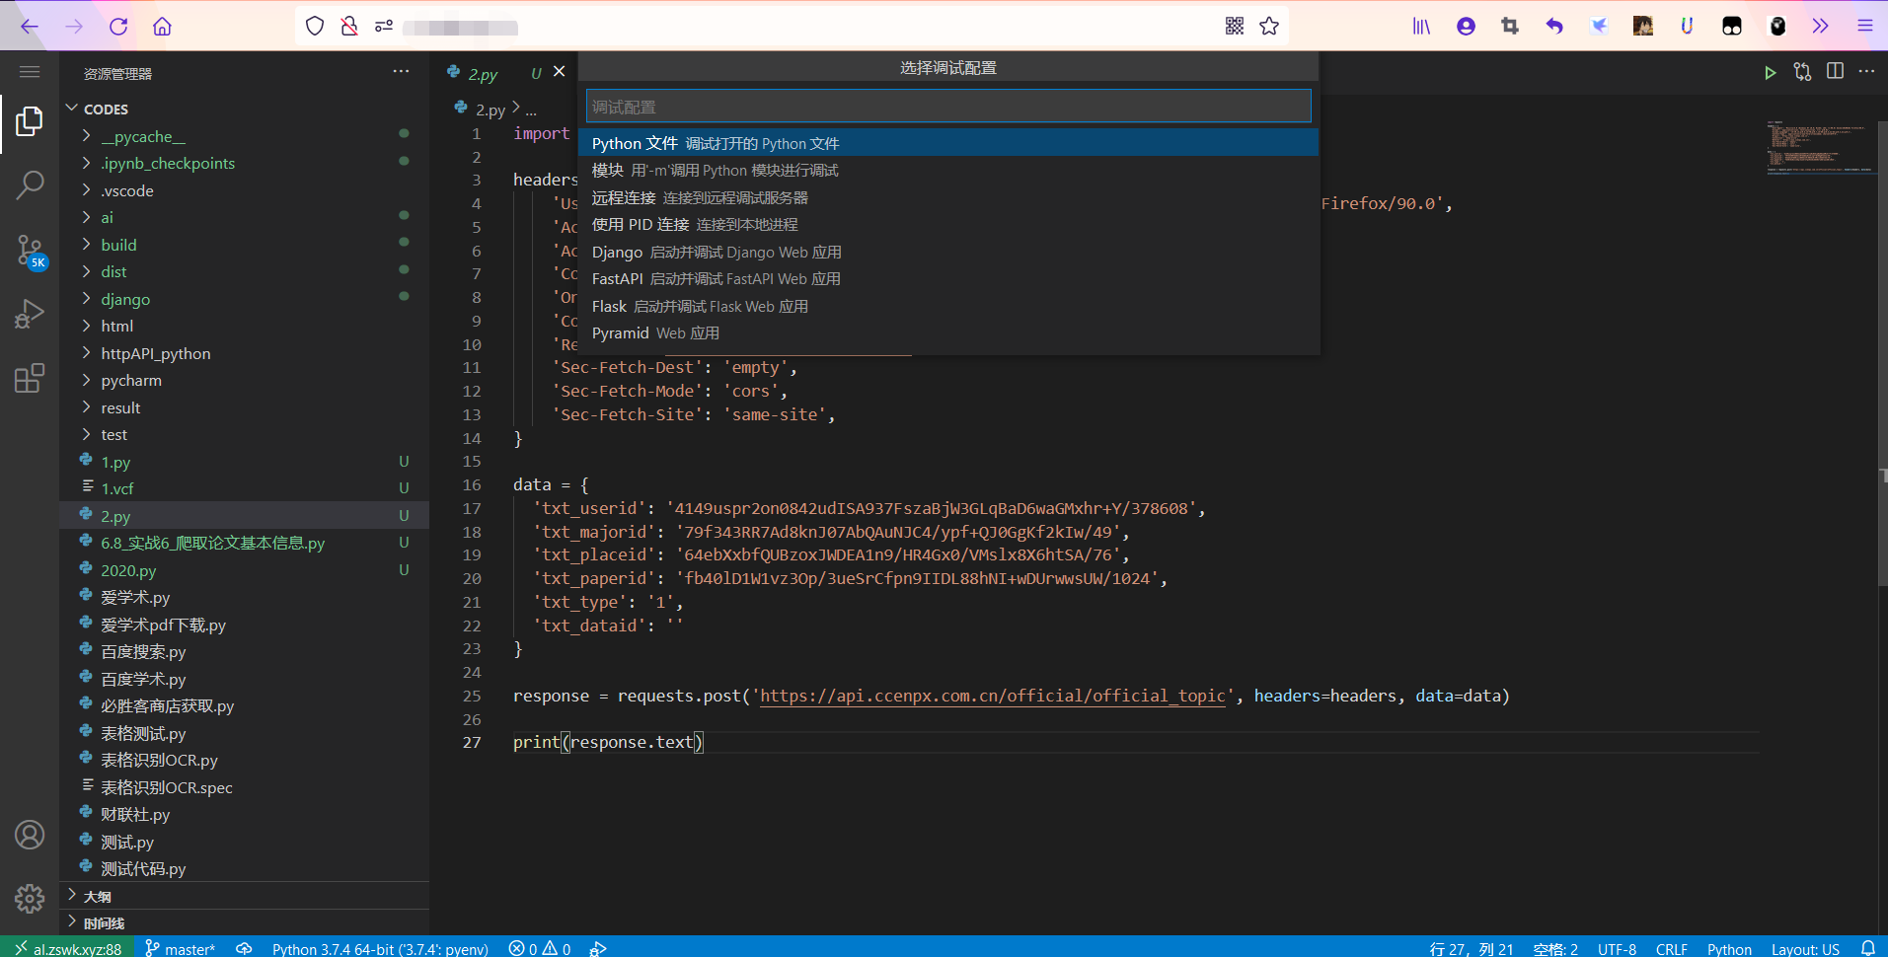Bookmark this page with the star icon
Viewport: 1888px width, 957px height.
pyautogui.click(x=1269, y=27)
